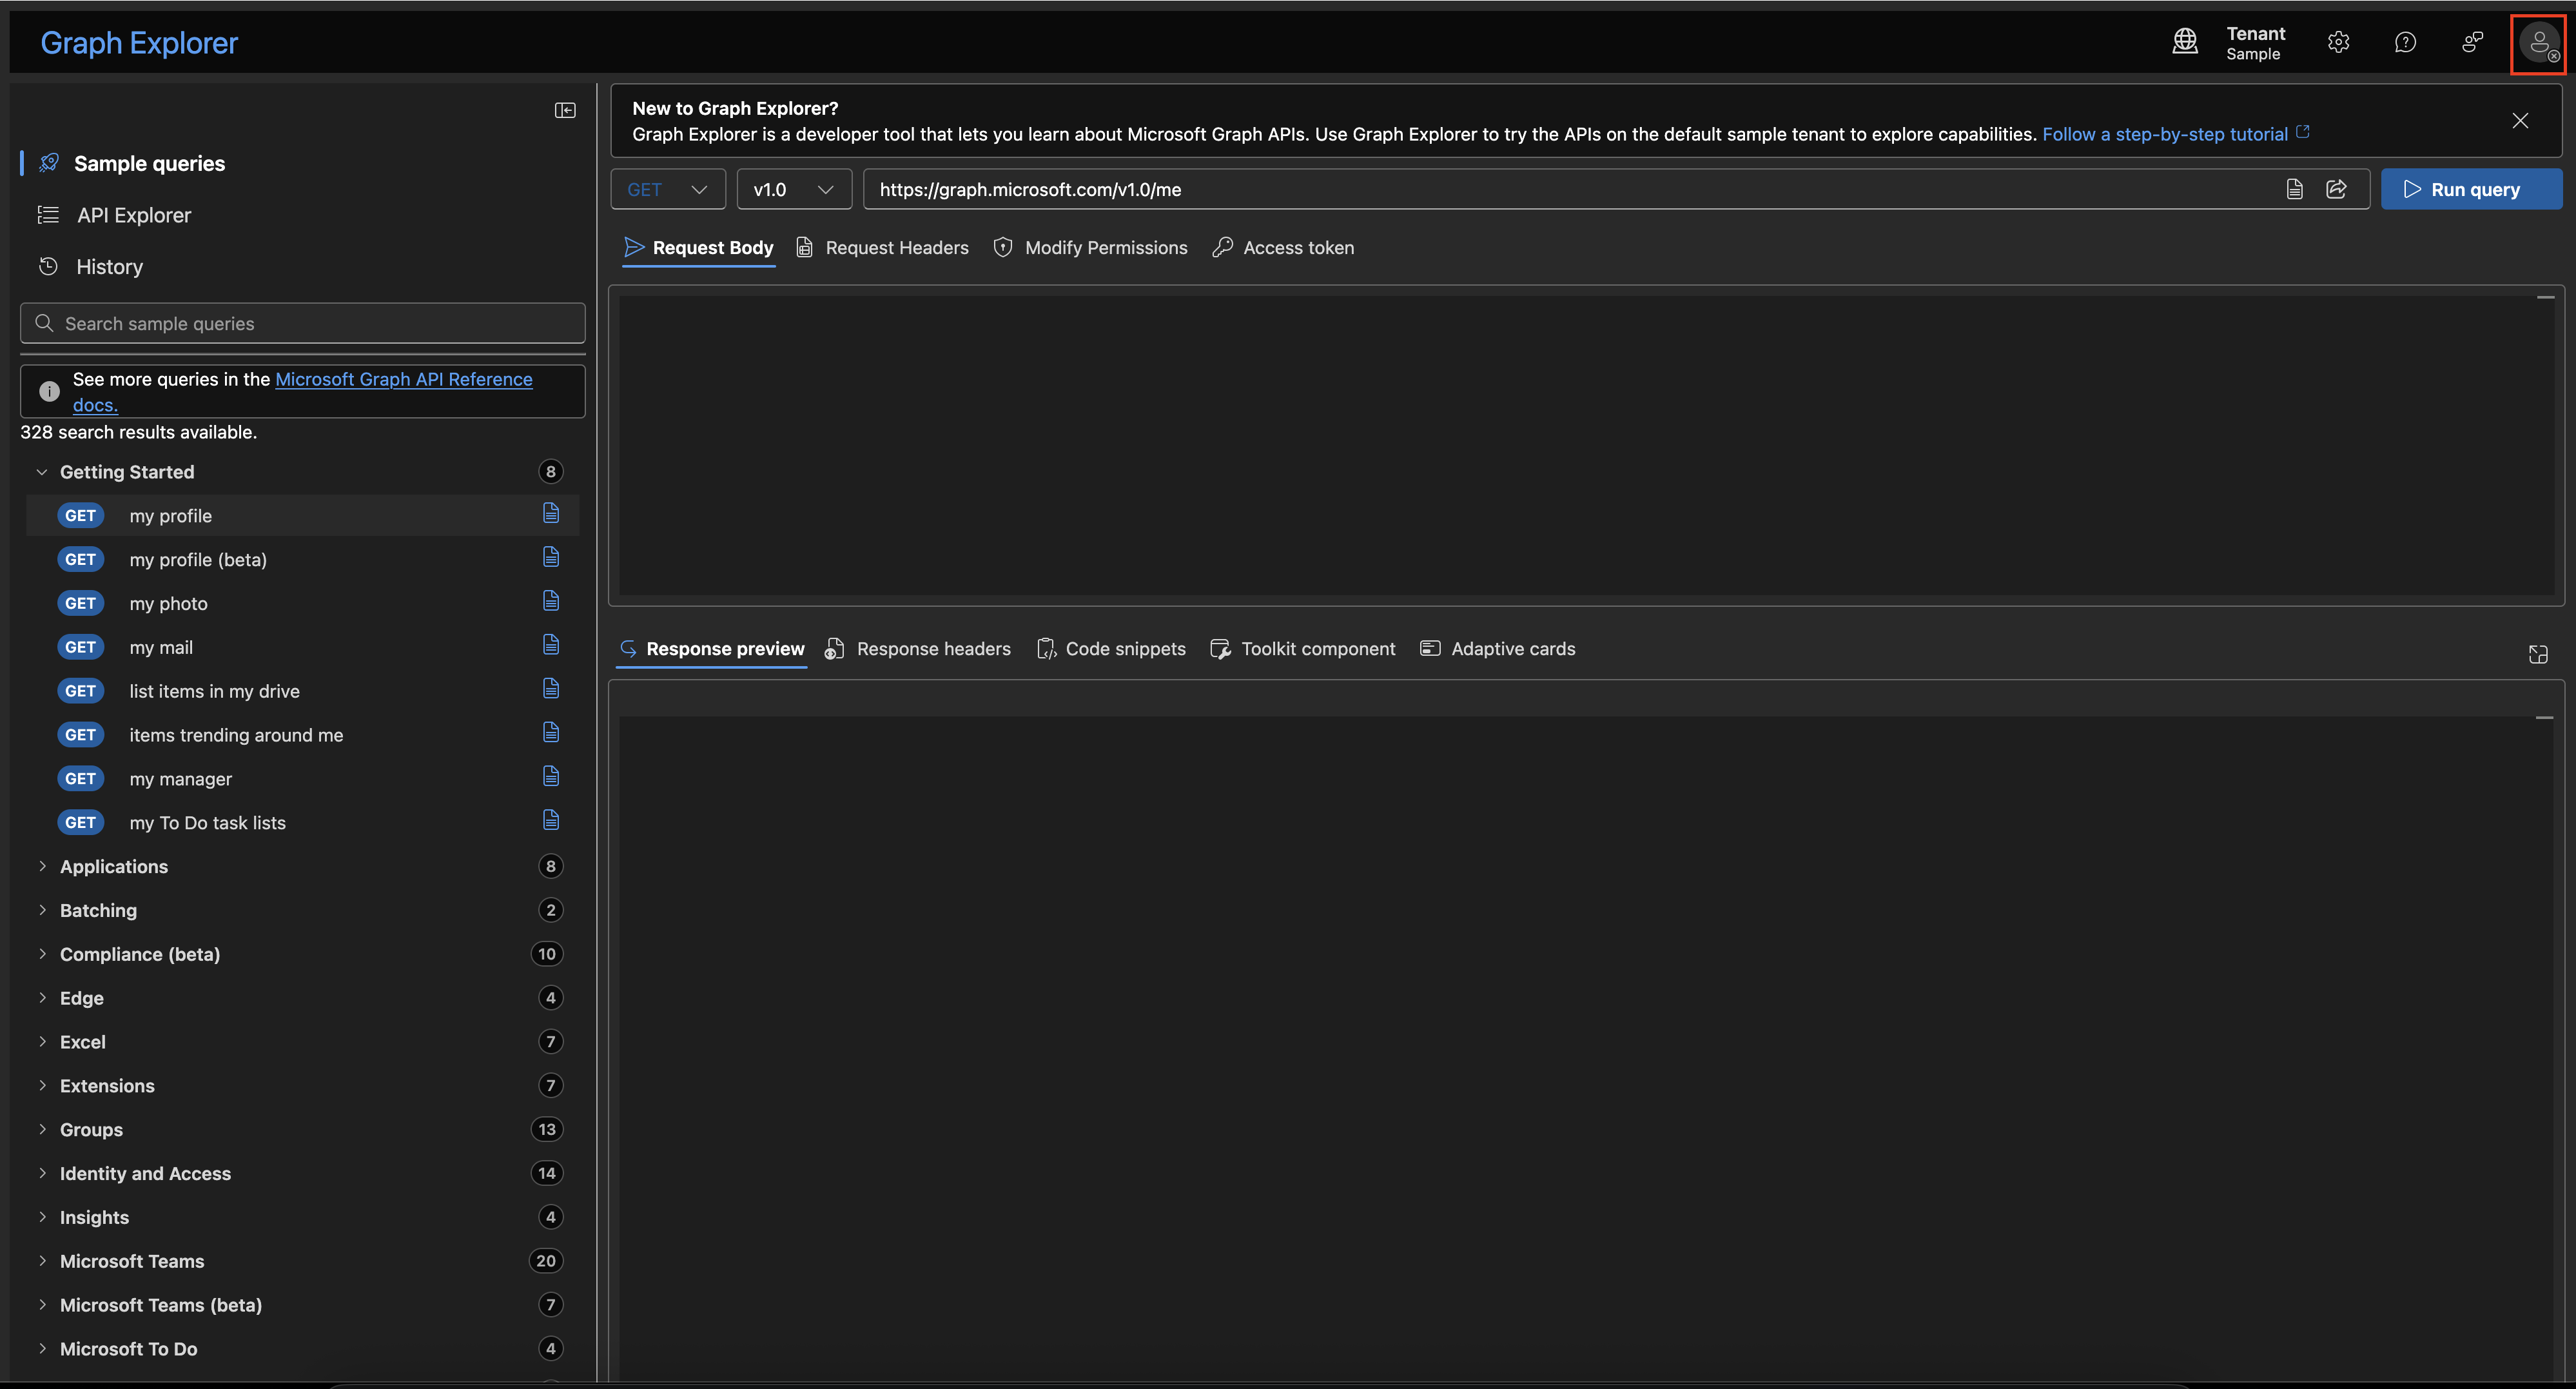Click the Search sample queries field
This screenshot has width=2576, height=1389.
coord(302,323)
